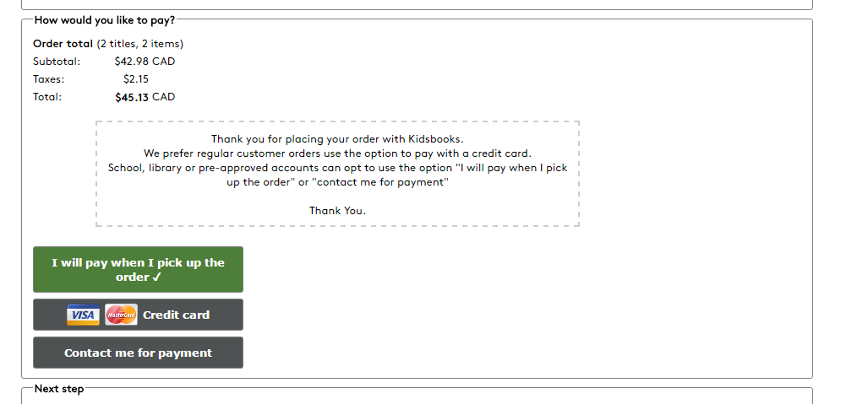The width and height of the screenshot is (857, 404).
Task: Click the "How would you like to pay?" heading
Action: 105,20
